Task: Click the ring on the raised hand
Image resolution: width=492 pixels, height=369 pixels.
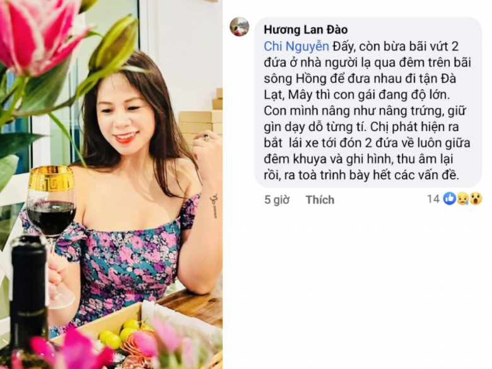Action: (x=206, y=137)
